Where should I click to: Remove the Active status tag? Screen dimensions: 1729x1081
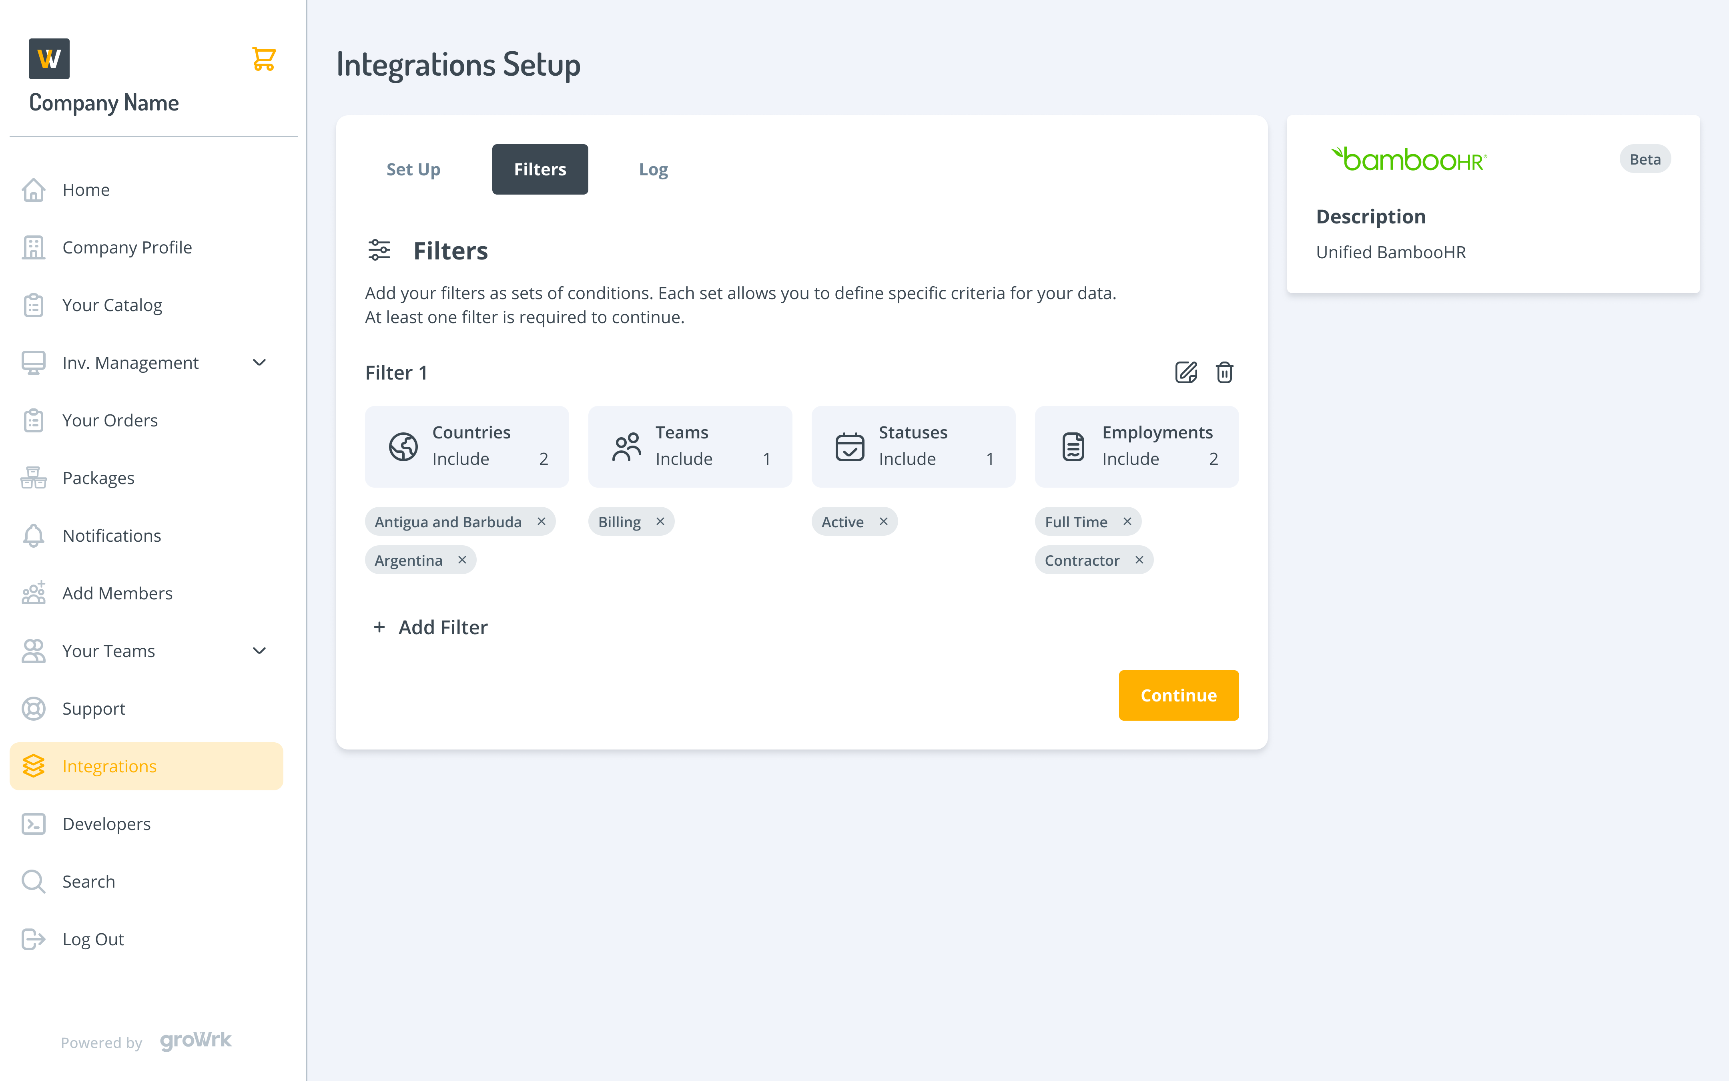point(884,521)
